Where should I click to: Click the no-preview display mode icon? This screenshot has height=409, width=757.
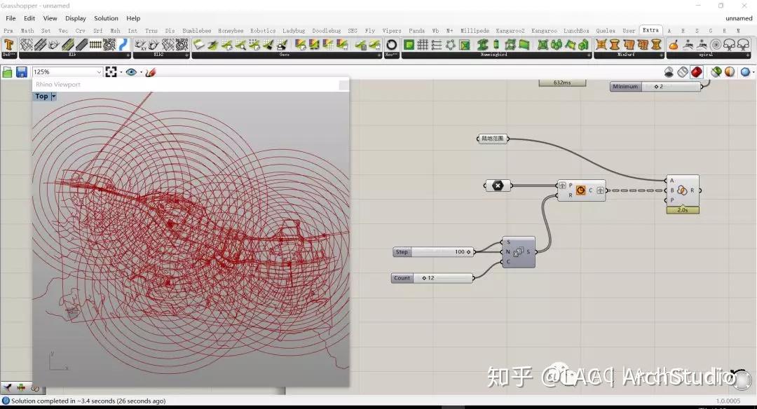(669, 71)
